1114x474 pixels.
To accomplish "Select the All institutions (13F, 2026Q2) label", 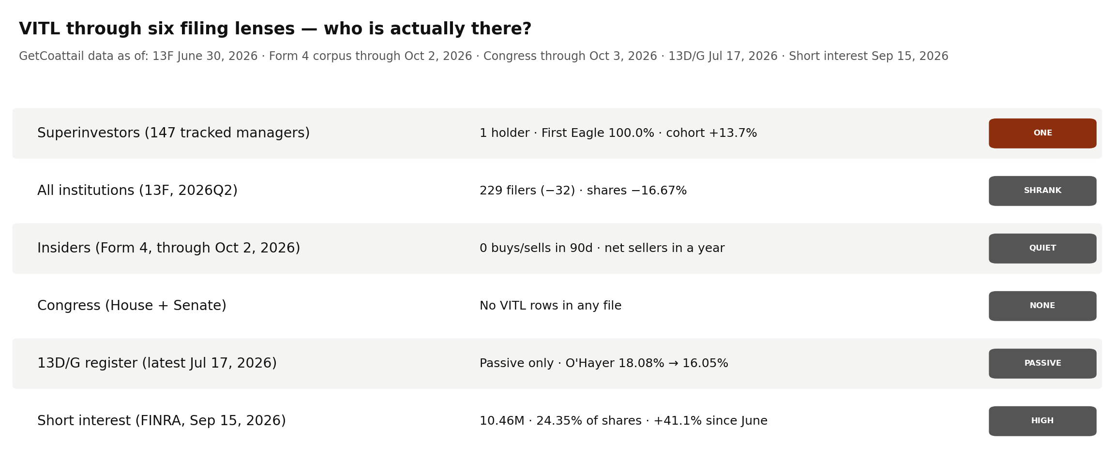I will click(x=137, y=191).
